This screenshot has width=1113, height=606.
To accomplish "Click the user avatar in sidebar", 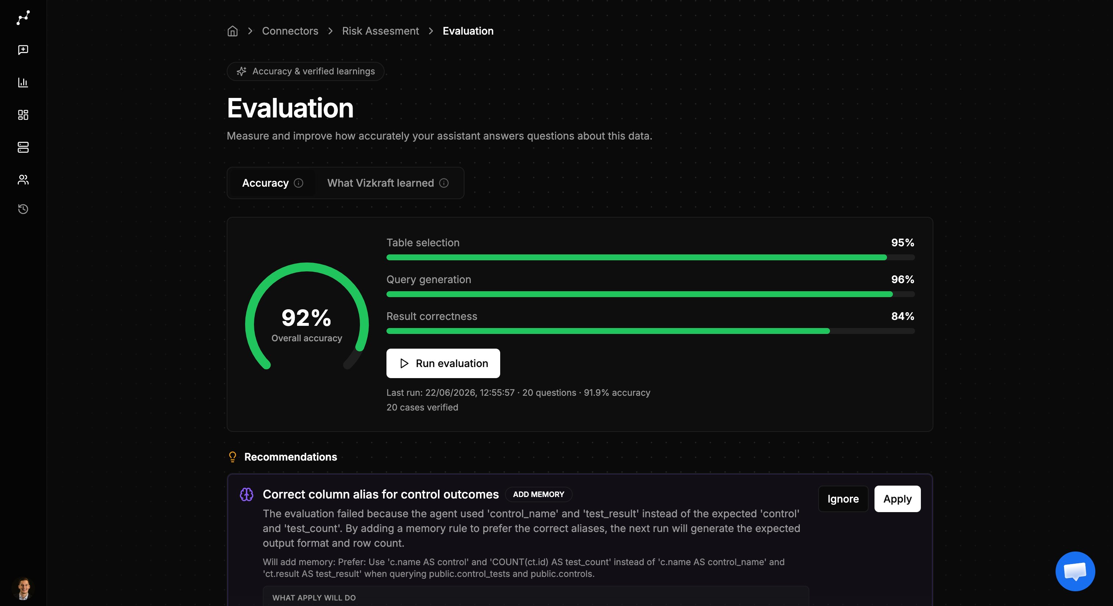I will tap(23, 588).
